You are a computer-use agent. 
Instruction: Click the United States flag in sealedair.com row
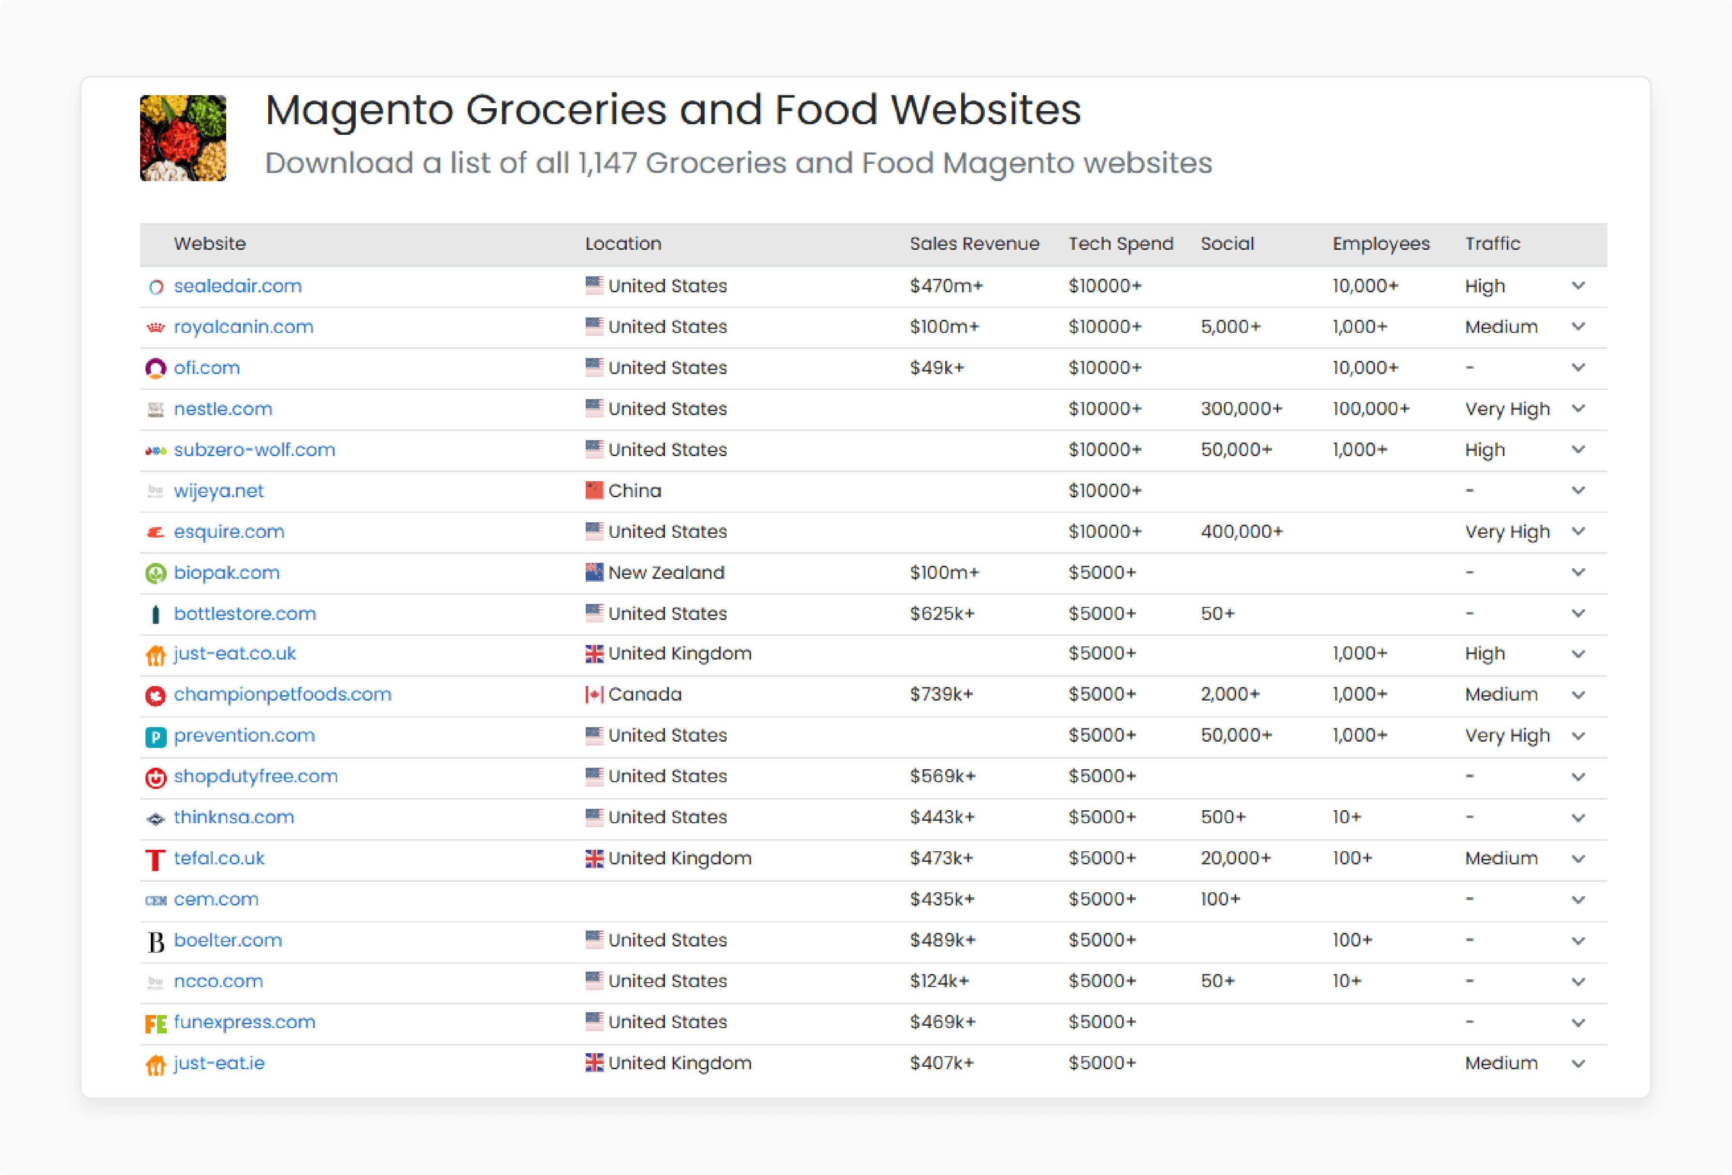coord(594,286)
